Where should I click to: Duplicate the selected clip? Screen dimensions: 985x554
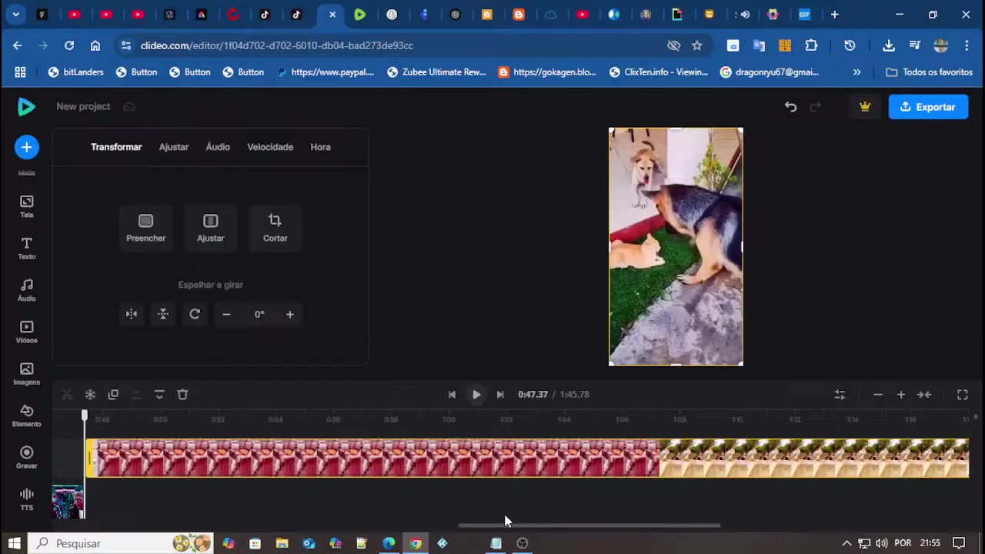[113, 395]
